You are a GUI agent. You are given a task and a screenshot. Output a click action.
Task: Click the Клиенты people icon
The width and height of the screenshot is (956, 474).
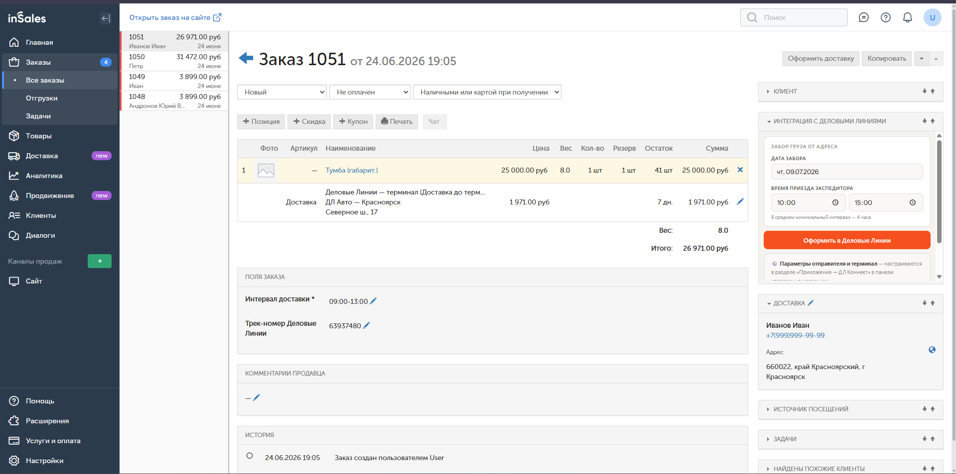click(14, 215)
